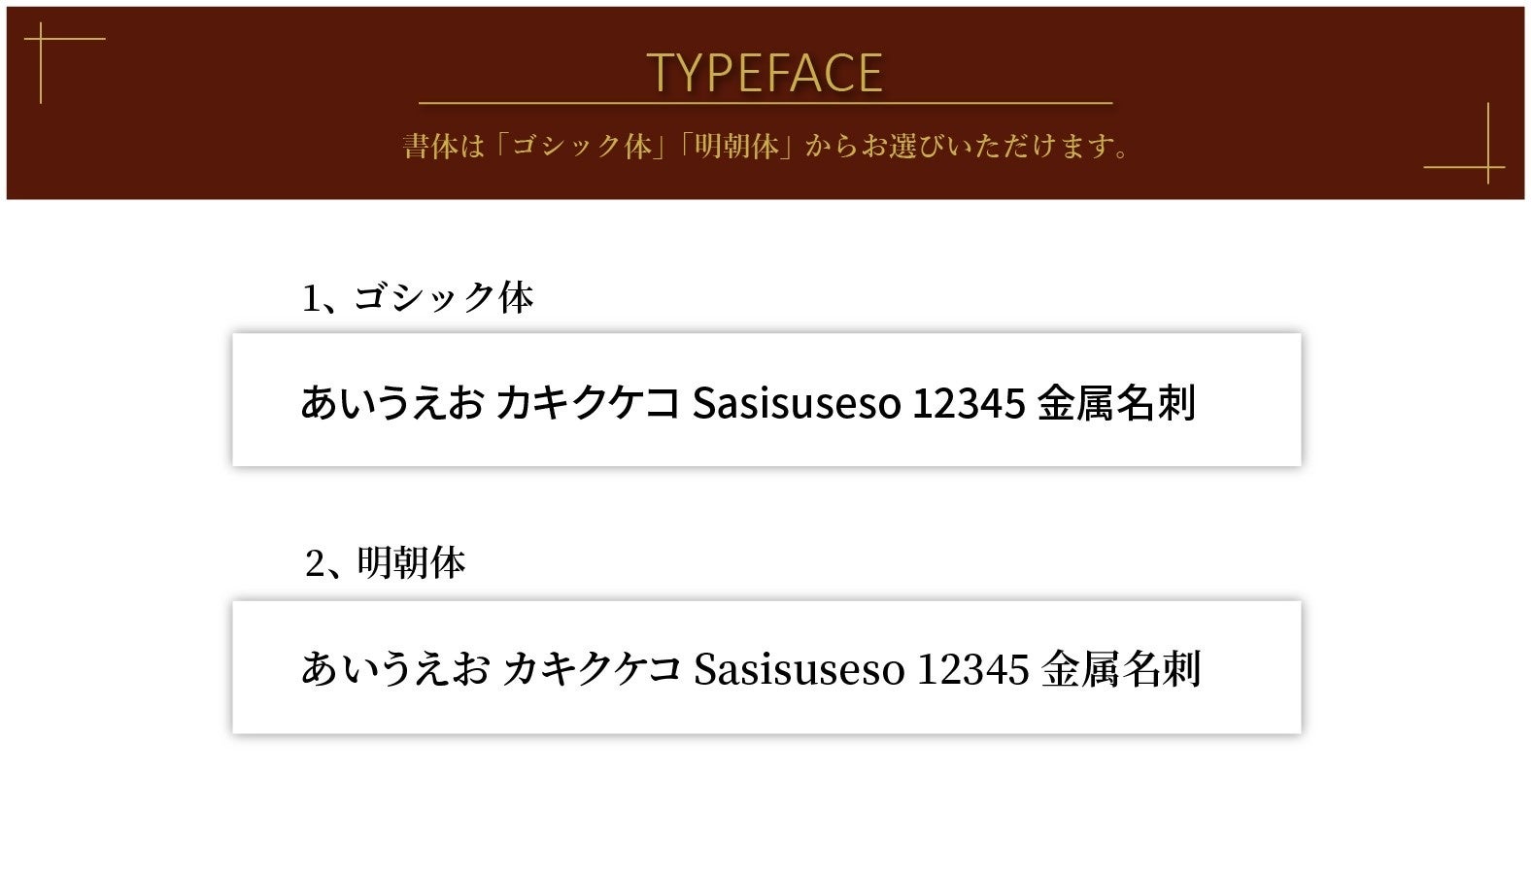Select「明朝体」in the banner subtitle
Screen dimensions: 1531x877
coord(737,147)
